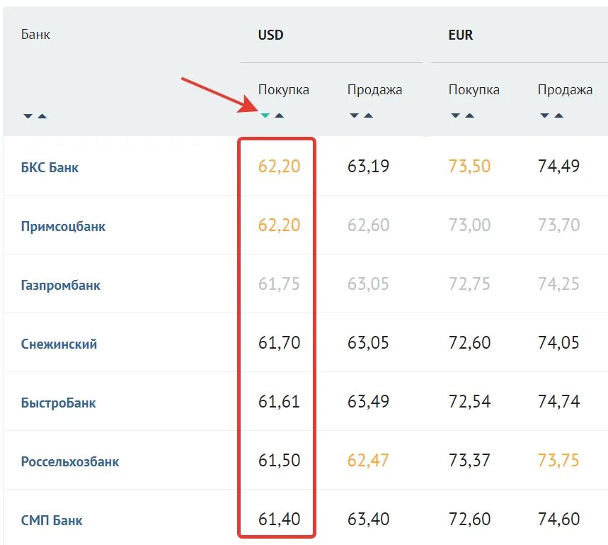608x545 pixels.
Task: Sort EUR Покупка column descending
Action: 455,116
